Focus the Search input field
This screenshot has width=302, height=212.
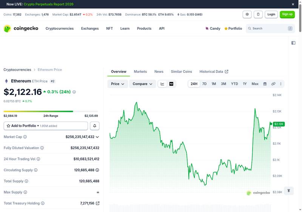coord(270,29)
